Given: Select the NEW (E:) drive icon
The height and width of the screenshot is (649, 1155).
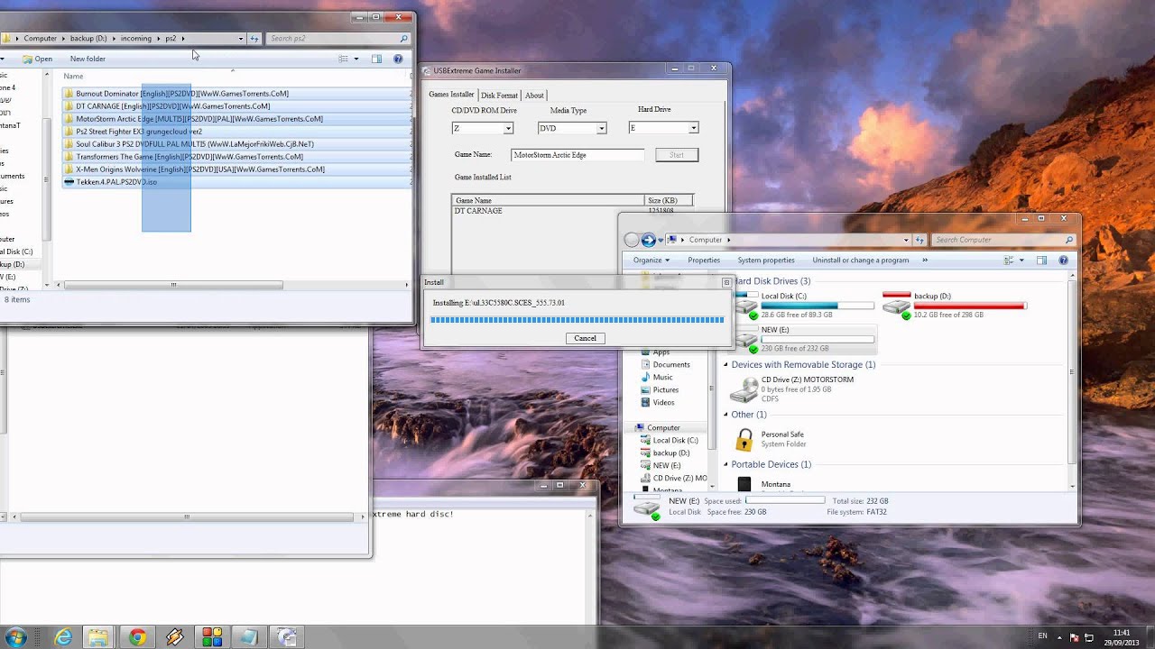Looking at the screenshot, I should (x=744, y=338).
